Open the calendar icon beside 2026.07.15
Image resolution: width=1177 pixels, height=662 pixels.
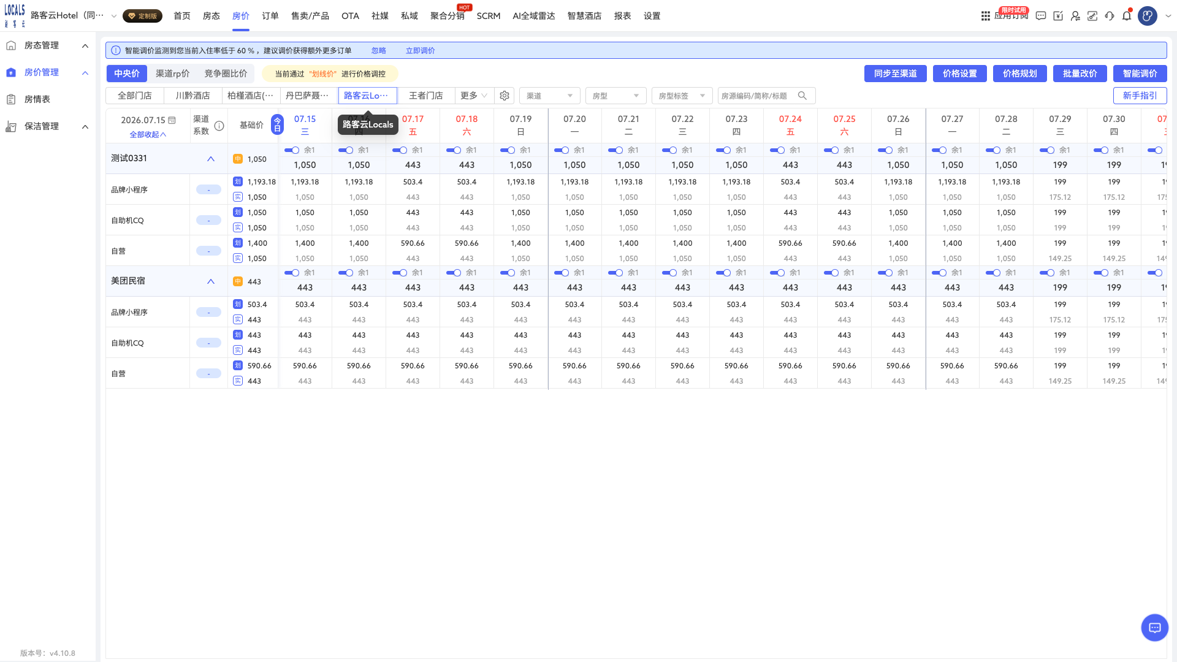coord(172,120)
